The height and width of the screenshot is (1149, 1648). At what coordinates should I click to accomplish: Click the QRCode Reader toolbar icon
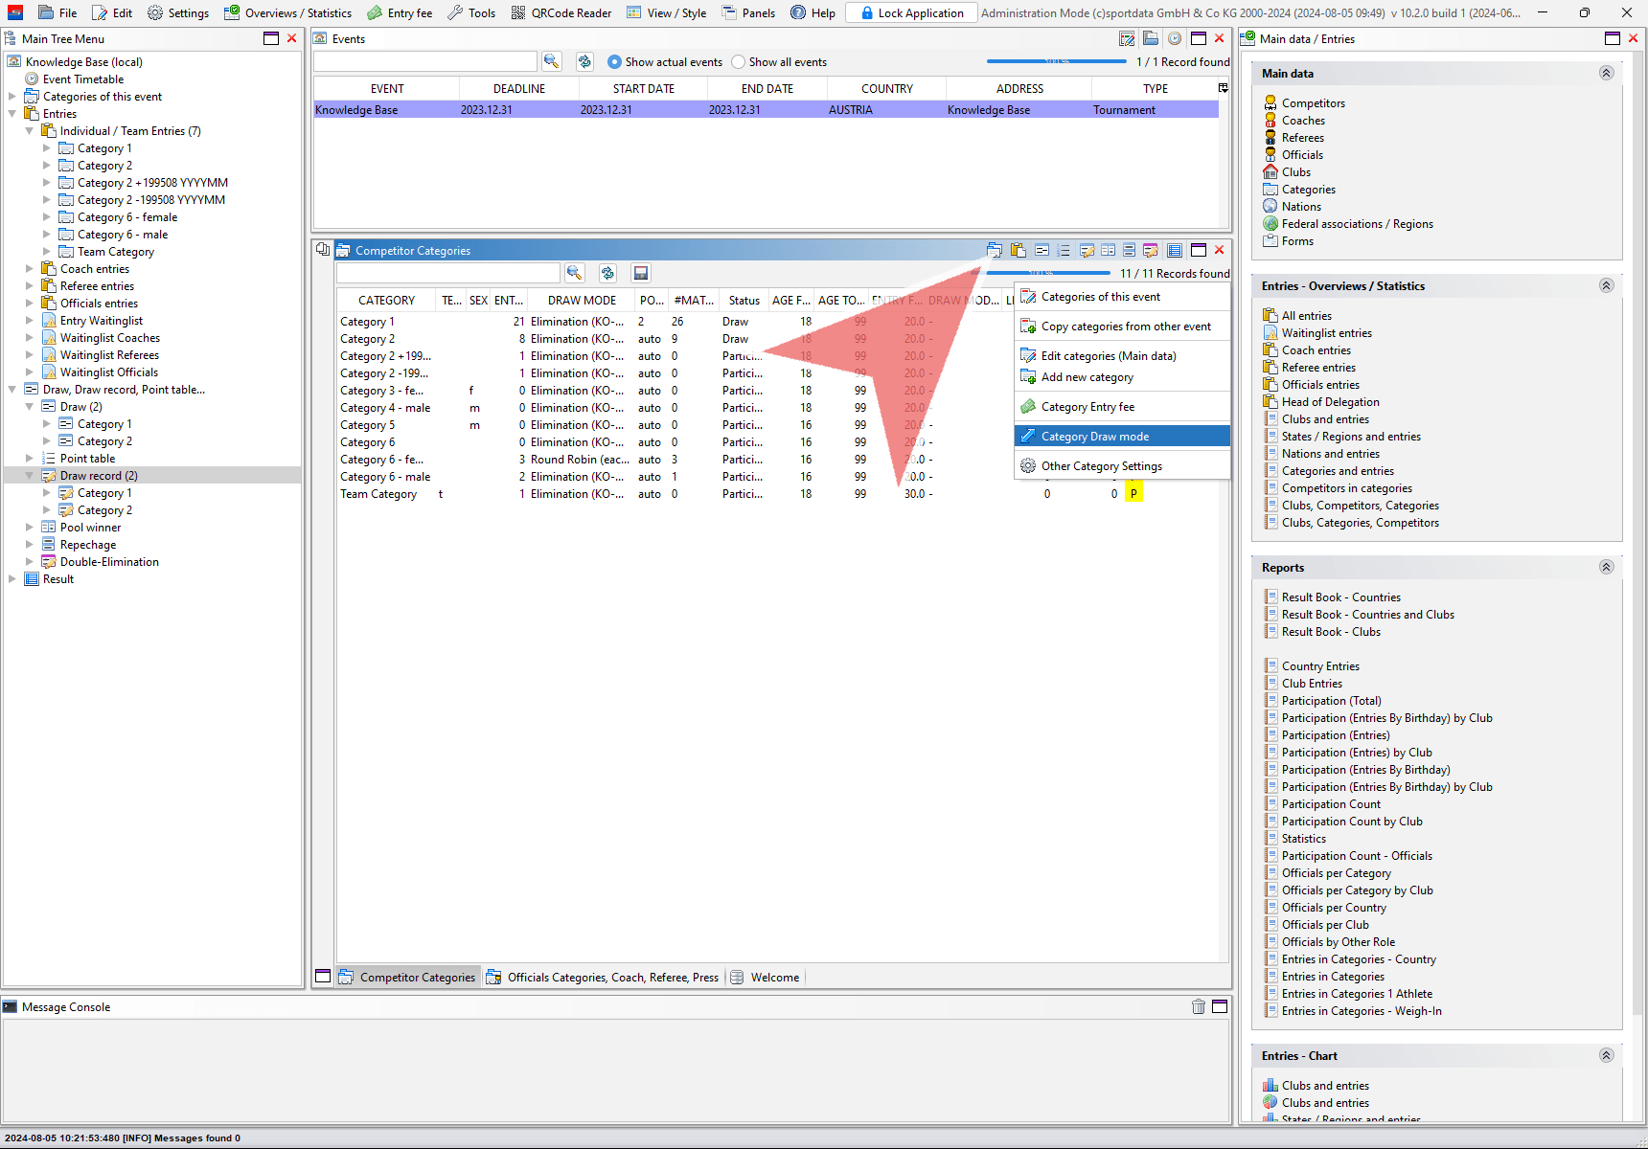click(518, 12)
